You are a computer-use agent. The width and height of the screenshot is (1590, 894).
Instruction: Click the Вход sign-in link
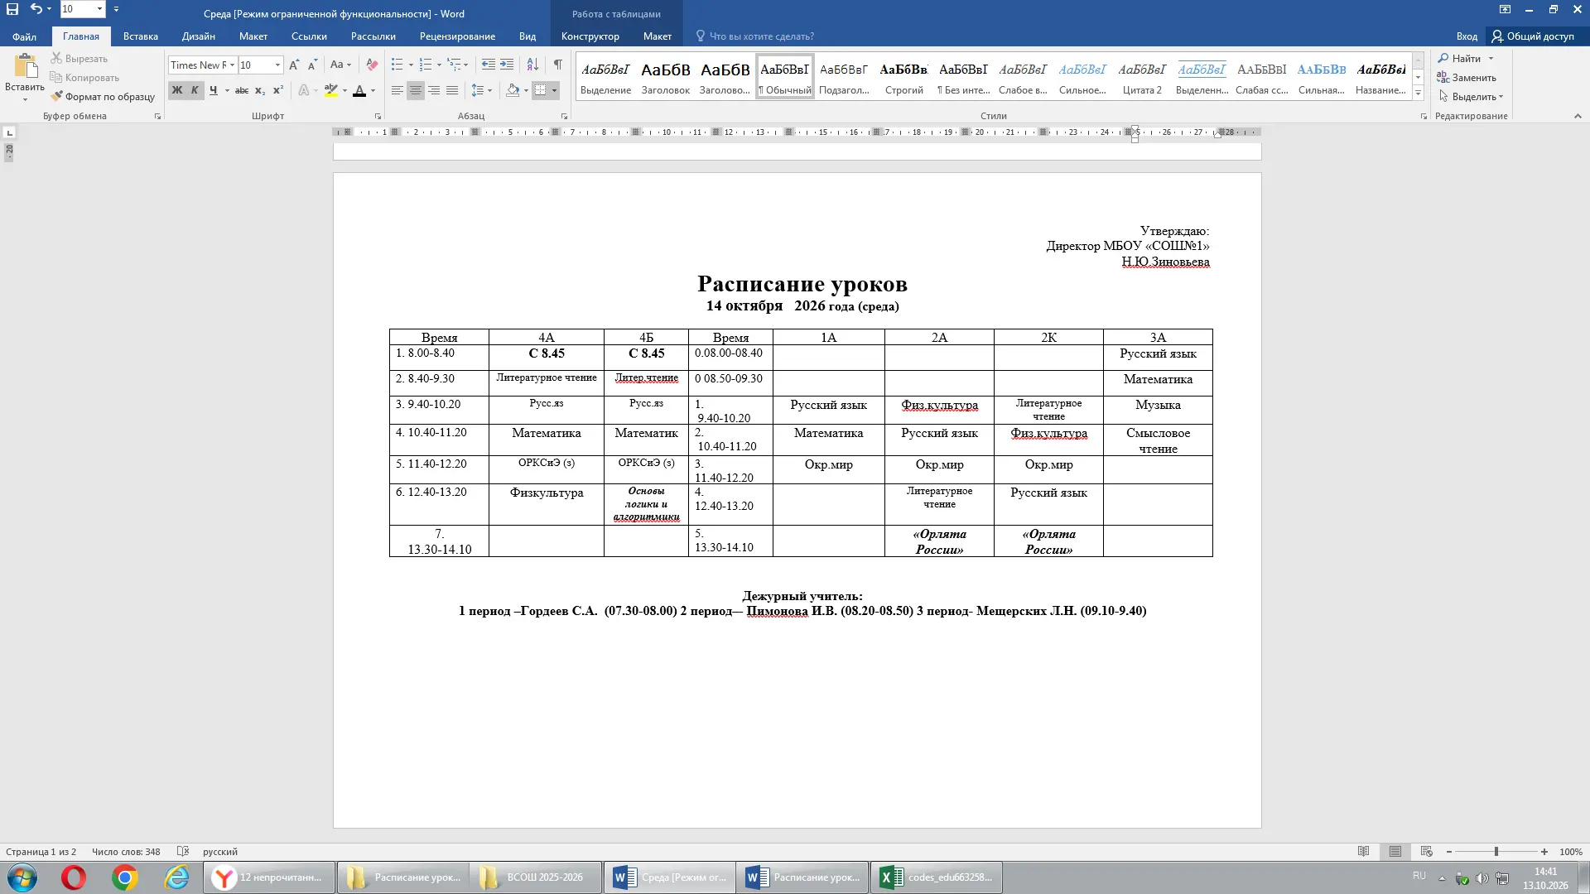(1467, 36)
